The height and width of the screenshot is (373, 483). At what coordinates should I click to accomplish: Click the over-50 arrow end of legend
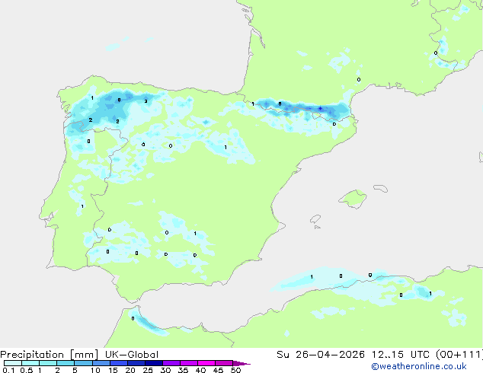(x=241, y=363)
